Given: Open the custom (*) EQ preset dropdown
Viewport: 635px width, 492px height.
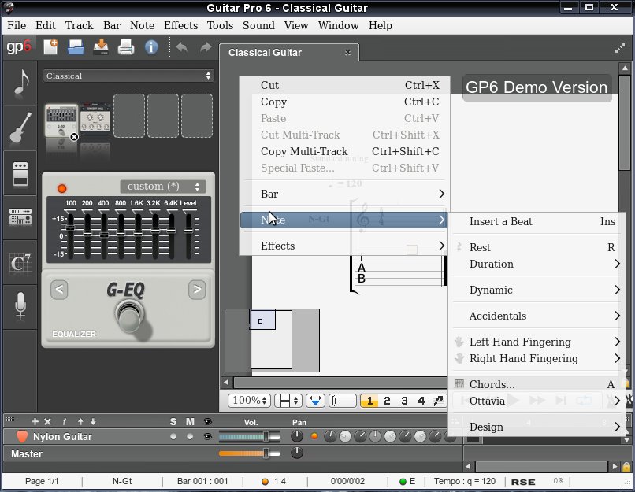Looking at the screenshot, I should pyautogui.click(x=163, y=187).
